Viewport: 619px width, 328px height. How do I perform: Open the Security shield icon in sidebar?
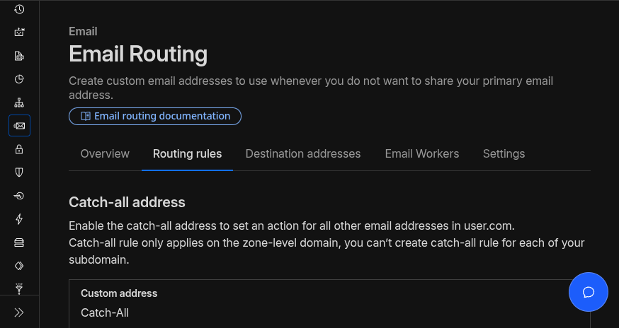[19, 172]
